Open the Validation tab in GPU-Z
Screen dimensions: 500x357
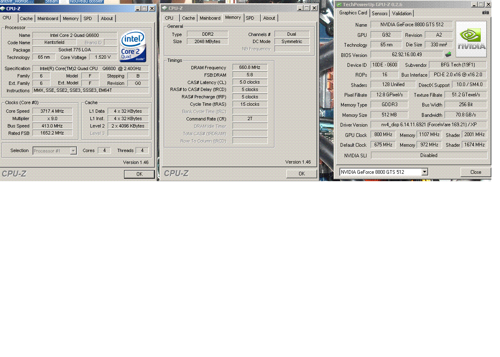click(x=402, y=14)
